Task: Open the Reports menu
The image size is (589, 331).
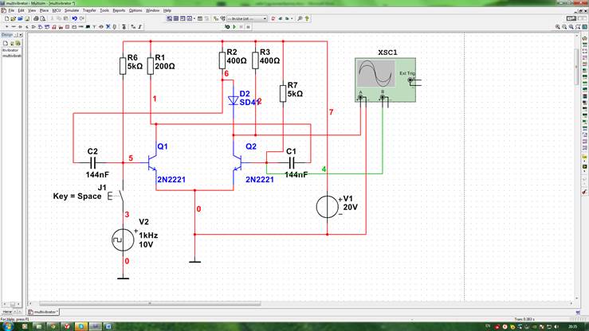Action: point(119,10)
